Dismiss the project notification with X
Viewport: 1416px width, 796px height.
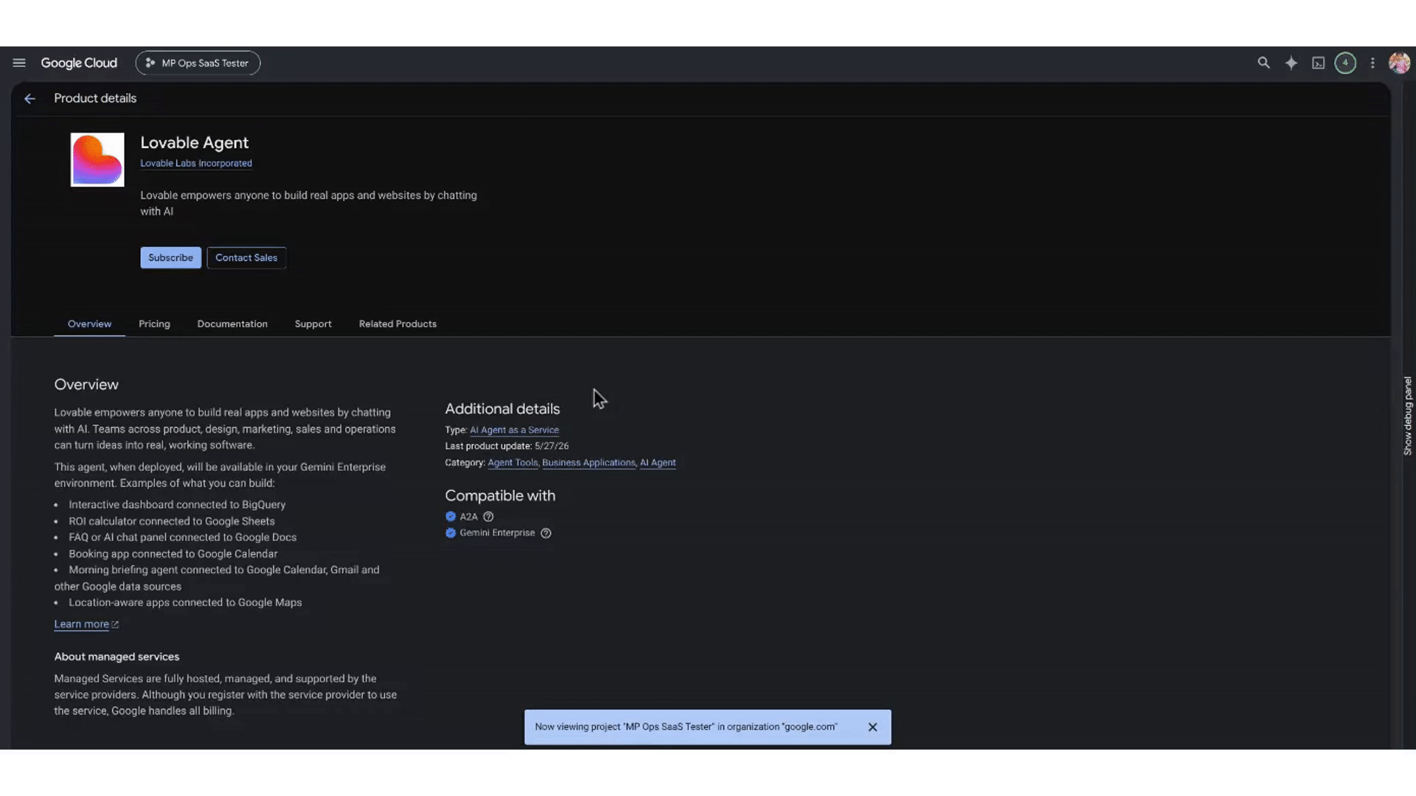point(872,727)
